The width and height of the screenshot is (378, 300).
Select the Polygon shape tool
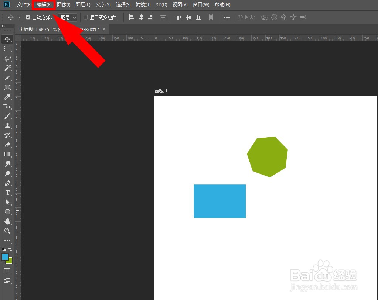click(x=7, y=212)
